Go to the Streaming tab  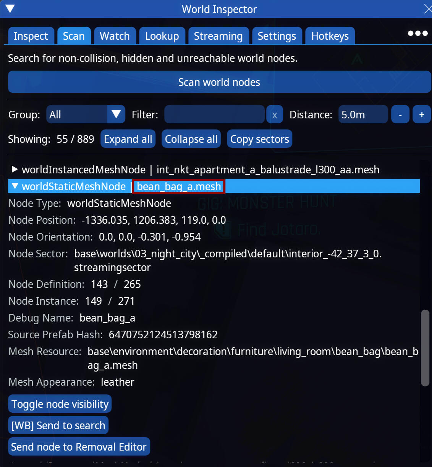pyautogui.click(x=218, y=36)
